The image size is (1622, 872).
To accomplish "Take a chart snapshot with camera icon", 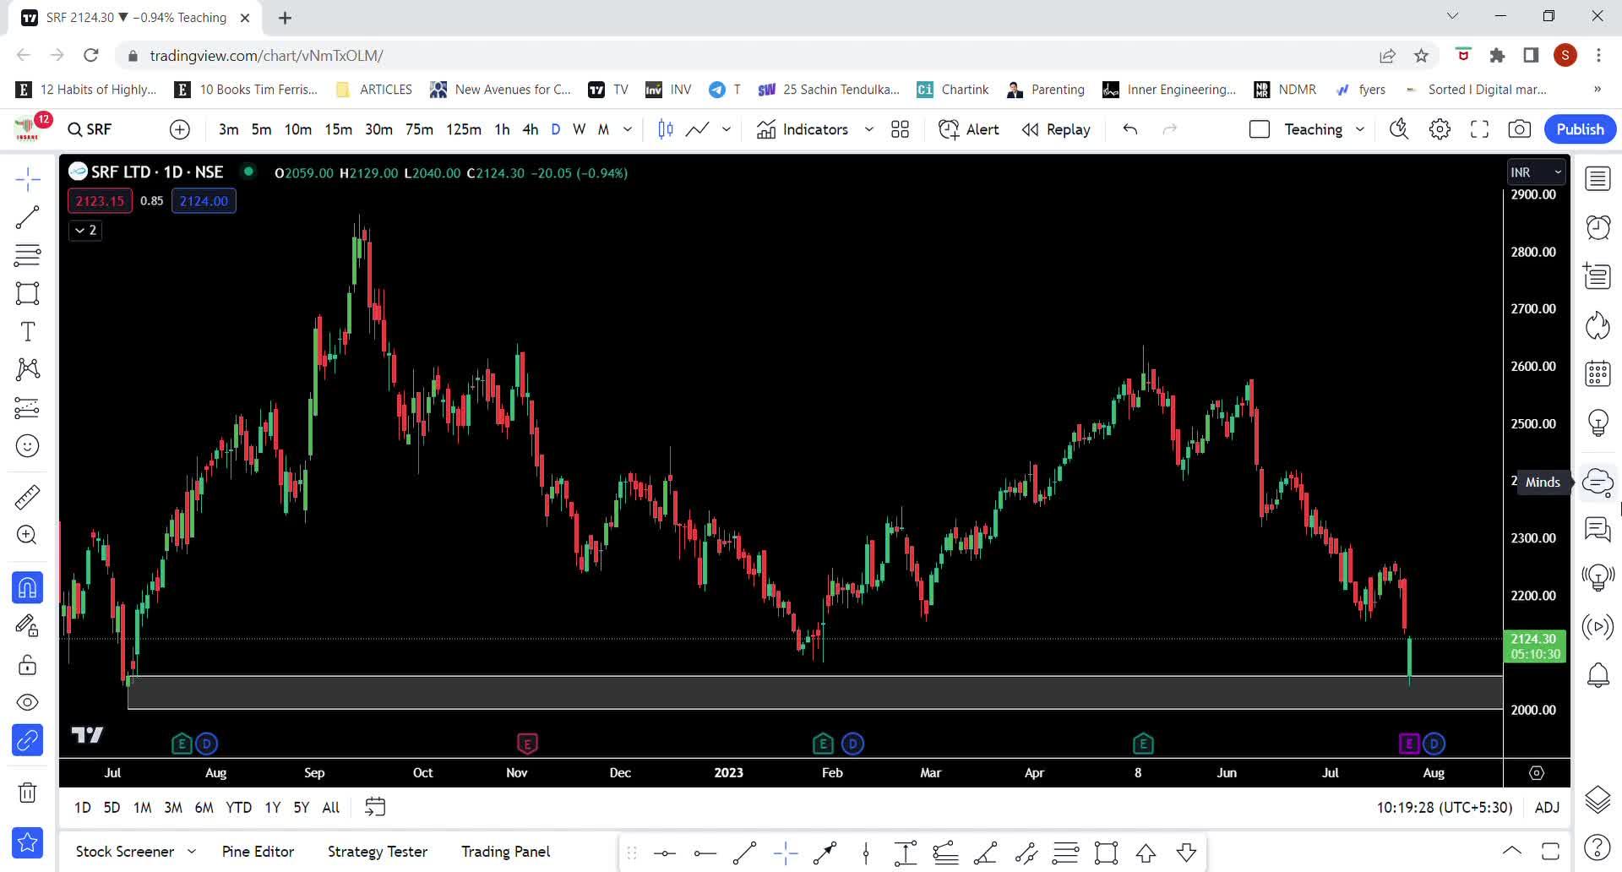I will (x=1520, y=129).
